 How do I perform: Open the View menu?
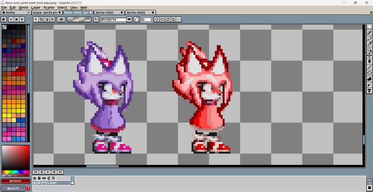74,7
